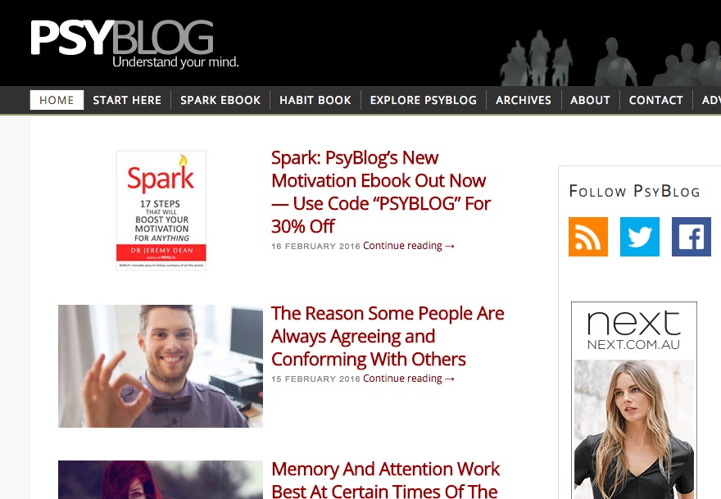Image resolution: width=721 pixels, height=499 pixels.
Task: Open the Spark Motivation Ebook article title
Action: click(x=381, y=192)
